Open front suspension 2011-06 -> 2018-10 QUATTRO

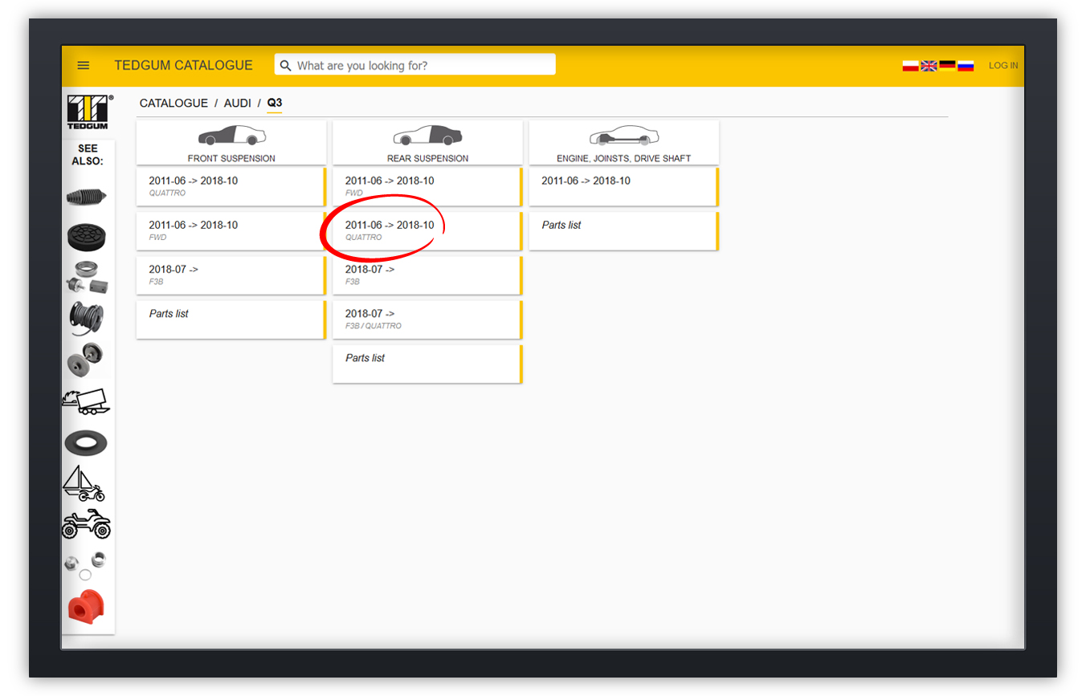click(231, 187)
